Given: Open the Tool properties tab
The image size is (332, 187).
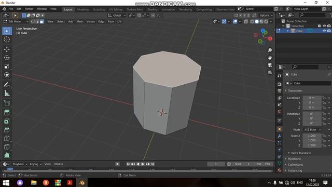Looking at the screenshot, I should pos(280,75).
